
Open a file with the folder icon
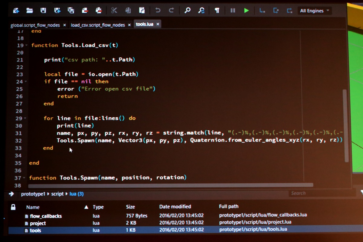30,11
